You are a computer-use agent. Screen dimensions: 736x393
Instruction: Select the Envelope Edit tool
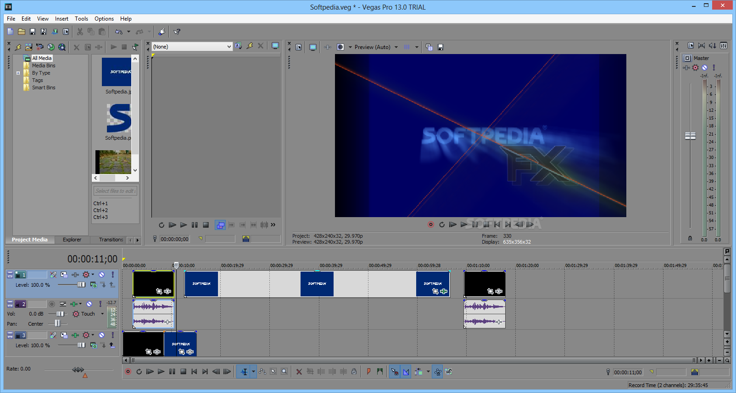262,371
